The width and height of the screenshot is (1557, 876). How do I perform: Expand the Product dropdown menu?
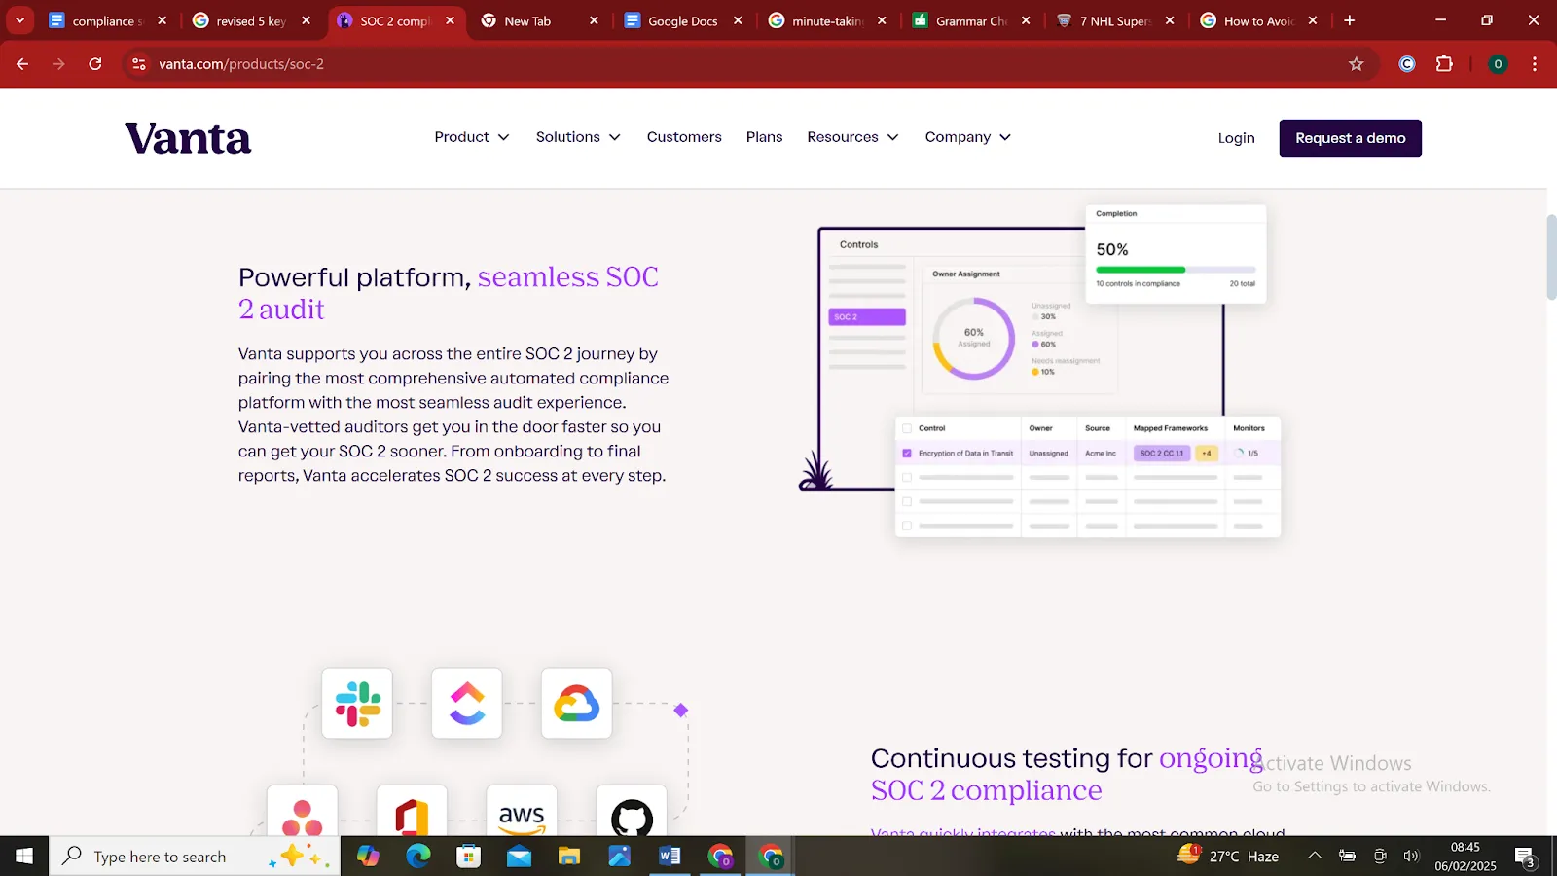(x=472, y=137)
